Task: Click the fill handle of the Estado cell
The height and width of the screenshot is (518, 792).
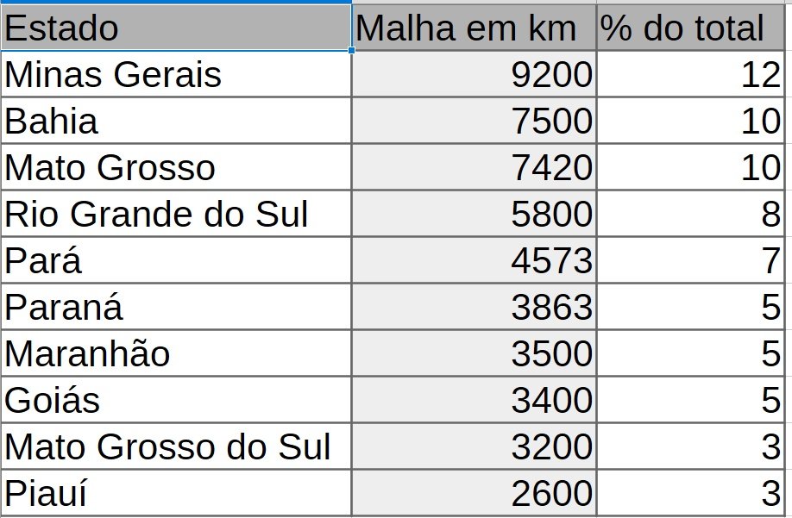Action: [x=352, y=50]
